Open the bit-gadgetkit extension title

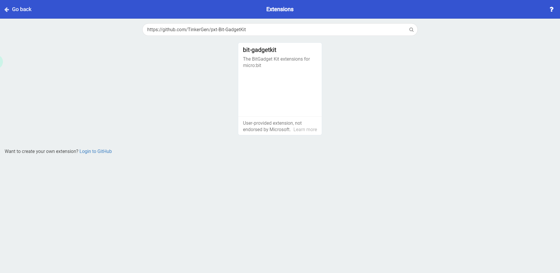(x=260, y=50)
